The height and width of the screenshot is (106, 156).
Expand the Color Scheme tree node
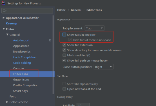[7, 102]
